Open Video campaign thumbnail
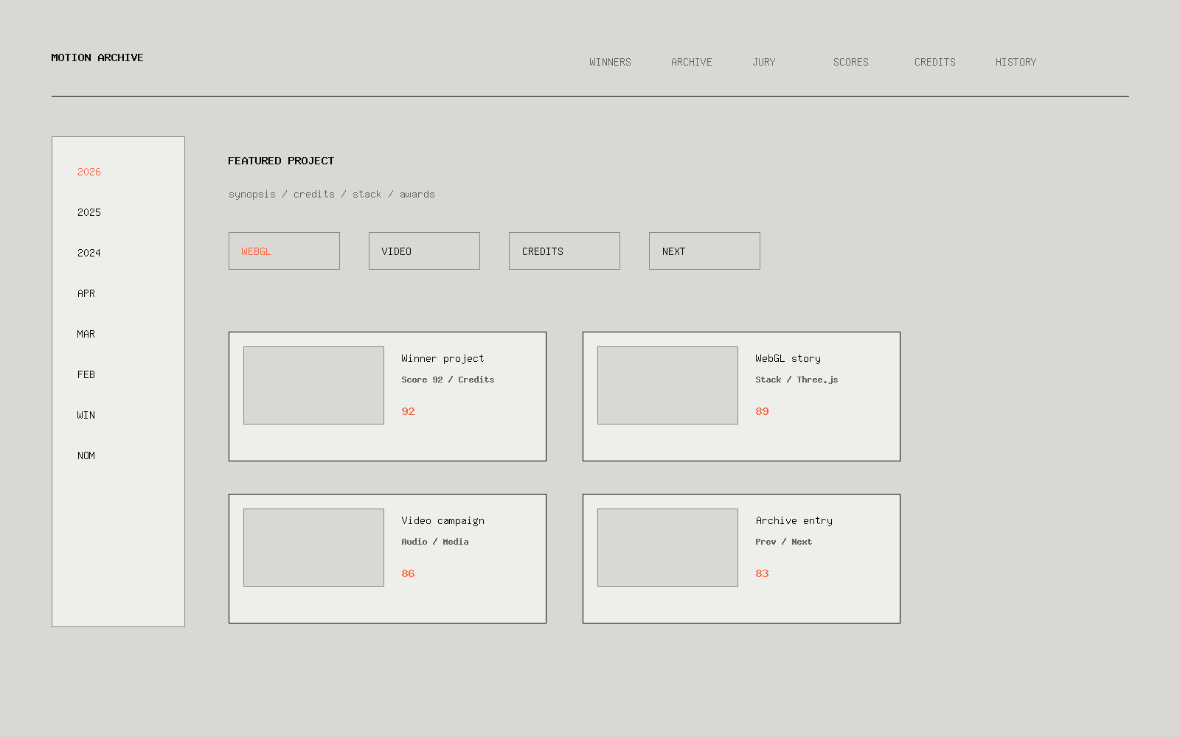1180x737 pixels. [313, 548]
